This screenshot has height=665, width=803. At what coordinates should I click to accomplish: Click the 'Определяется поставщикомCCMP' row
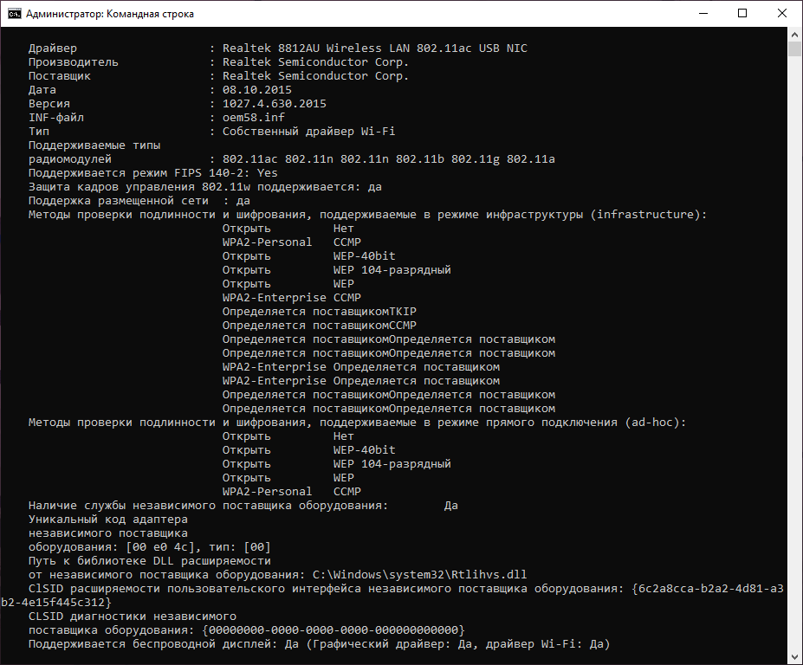tap(320, 325)
